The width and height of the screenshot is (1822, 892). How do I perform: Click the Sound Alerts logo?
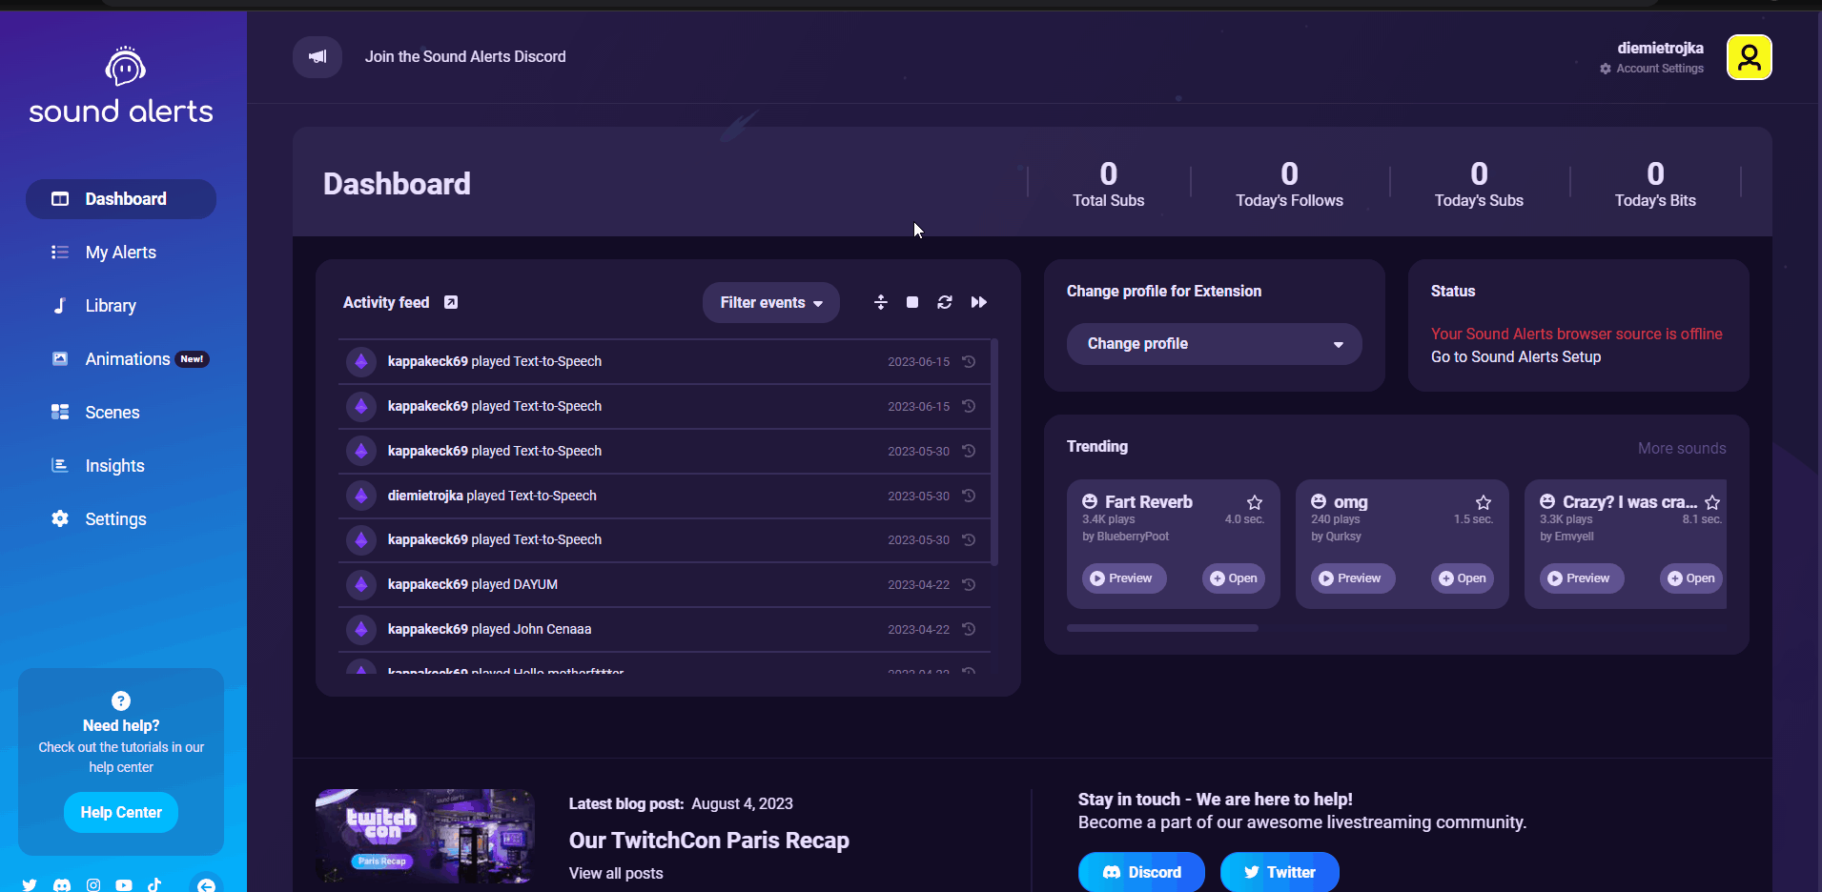pos(121,87)
